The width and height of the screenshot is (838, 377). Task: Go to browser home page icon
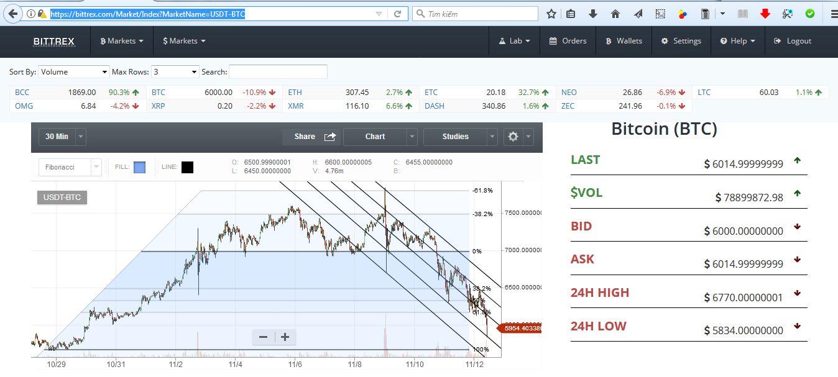(x=615, y=14)
